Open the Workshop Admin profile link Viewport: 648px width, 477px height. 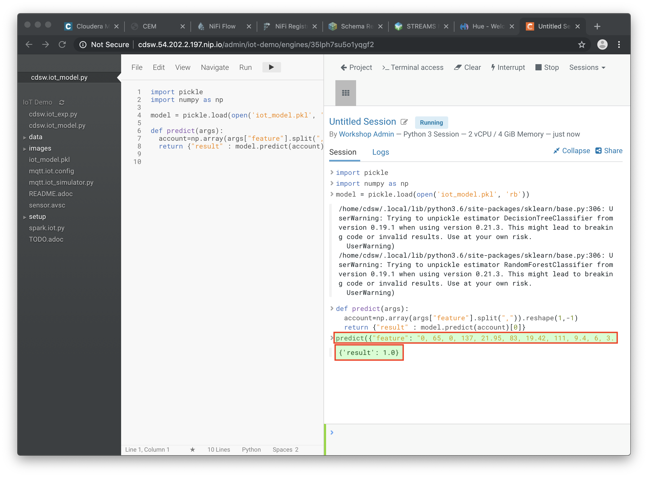coord(366,134)
